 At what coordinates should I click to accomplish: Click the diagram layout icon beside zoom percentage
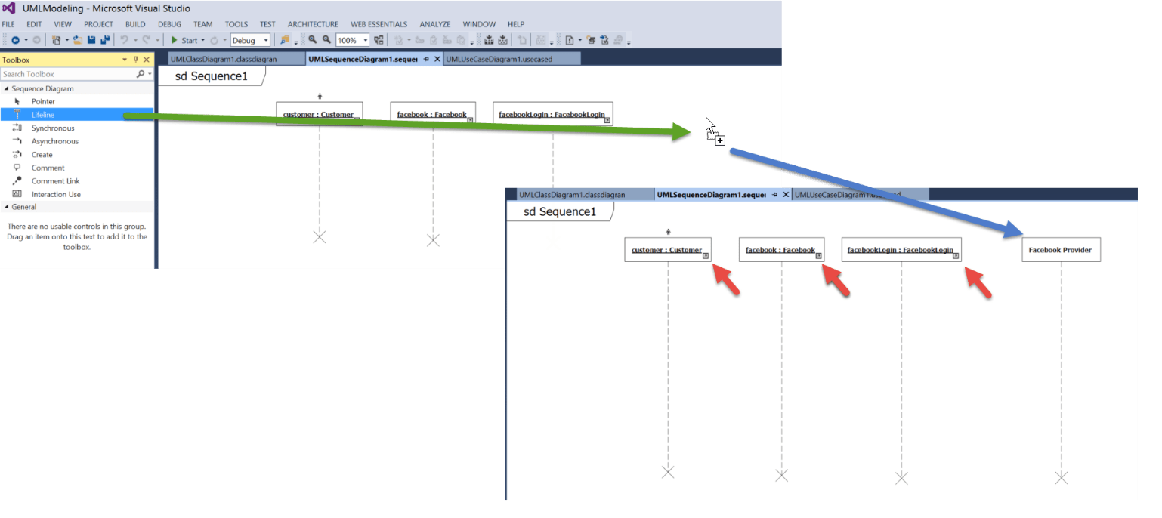point(379,40)
